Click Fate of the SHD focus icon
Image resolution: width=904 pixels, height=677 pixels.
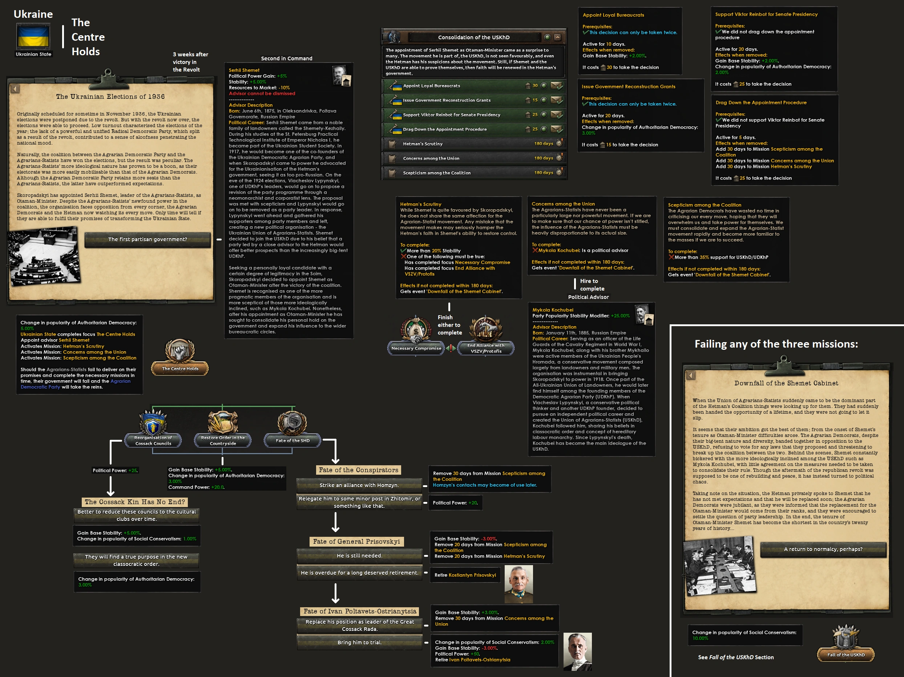tap(292, 423)
